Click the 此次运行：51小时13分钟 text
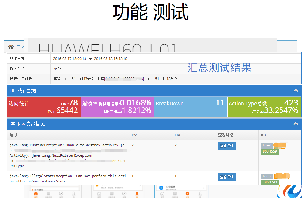302x198 pixels. point(74,79)
